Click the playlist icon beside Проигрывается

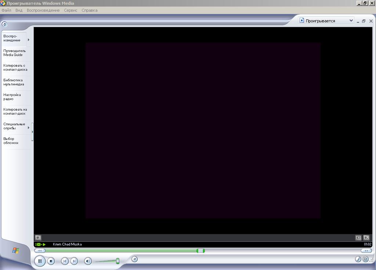[302, 21]
